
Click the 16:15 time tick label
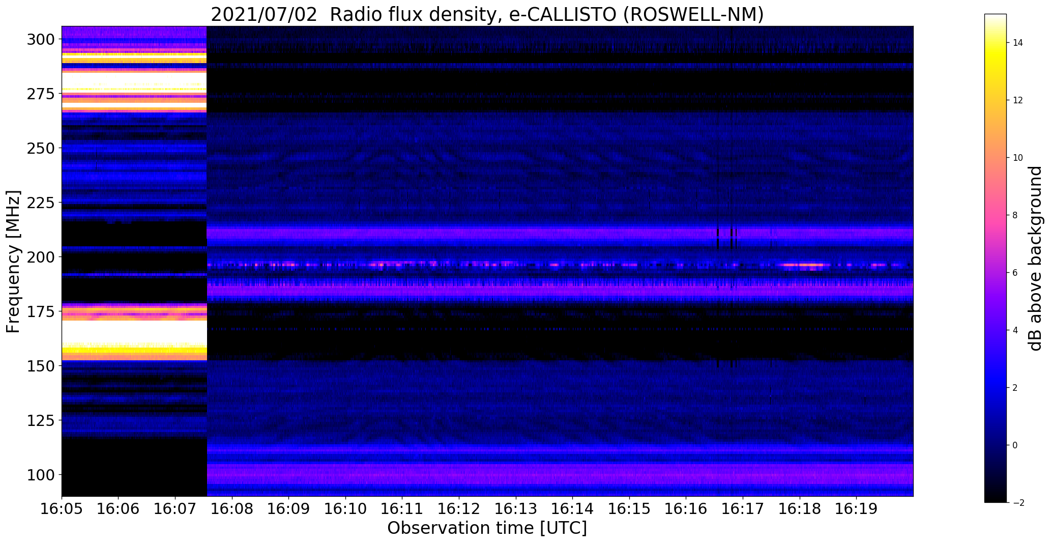[x=629, y=508]
